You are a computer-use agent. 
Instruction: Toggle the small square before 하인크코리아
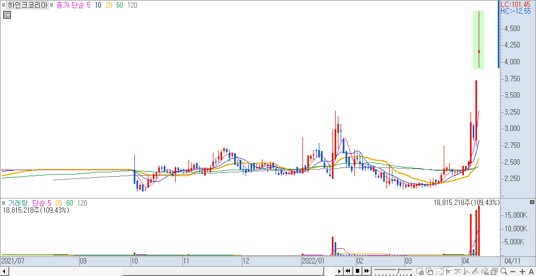coord(3,5)
